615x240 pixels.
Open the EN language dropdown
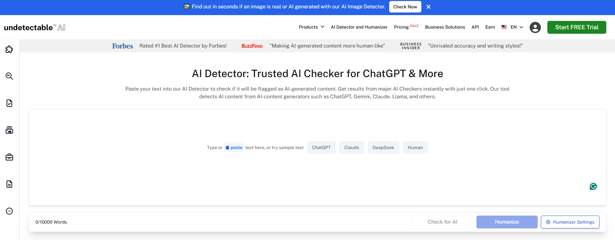point(517,27)
